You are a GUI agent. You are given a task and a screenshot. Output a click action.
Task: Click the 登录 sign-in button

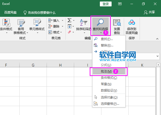point(106,4)
